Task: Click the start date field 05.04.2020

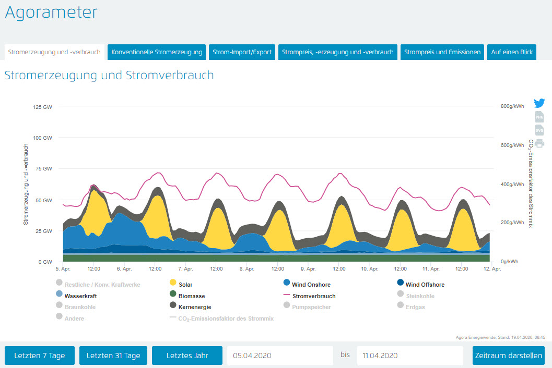Action: click(280, 355)
